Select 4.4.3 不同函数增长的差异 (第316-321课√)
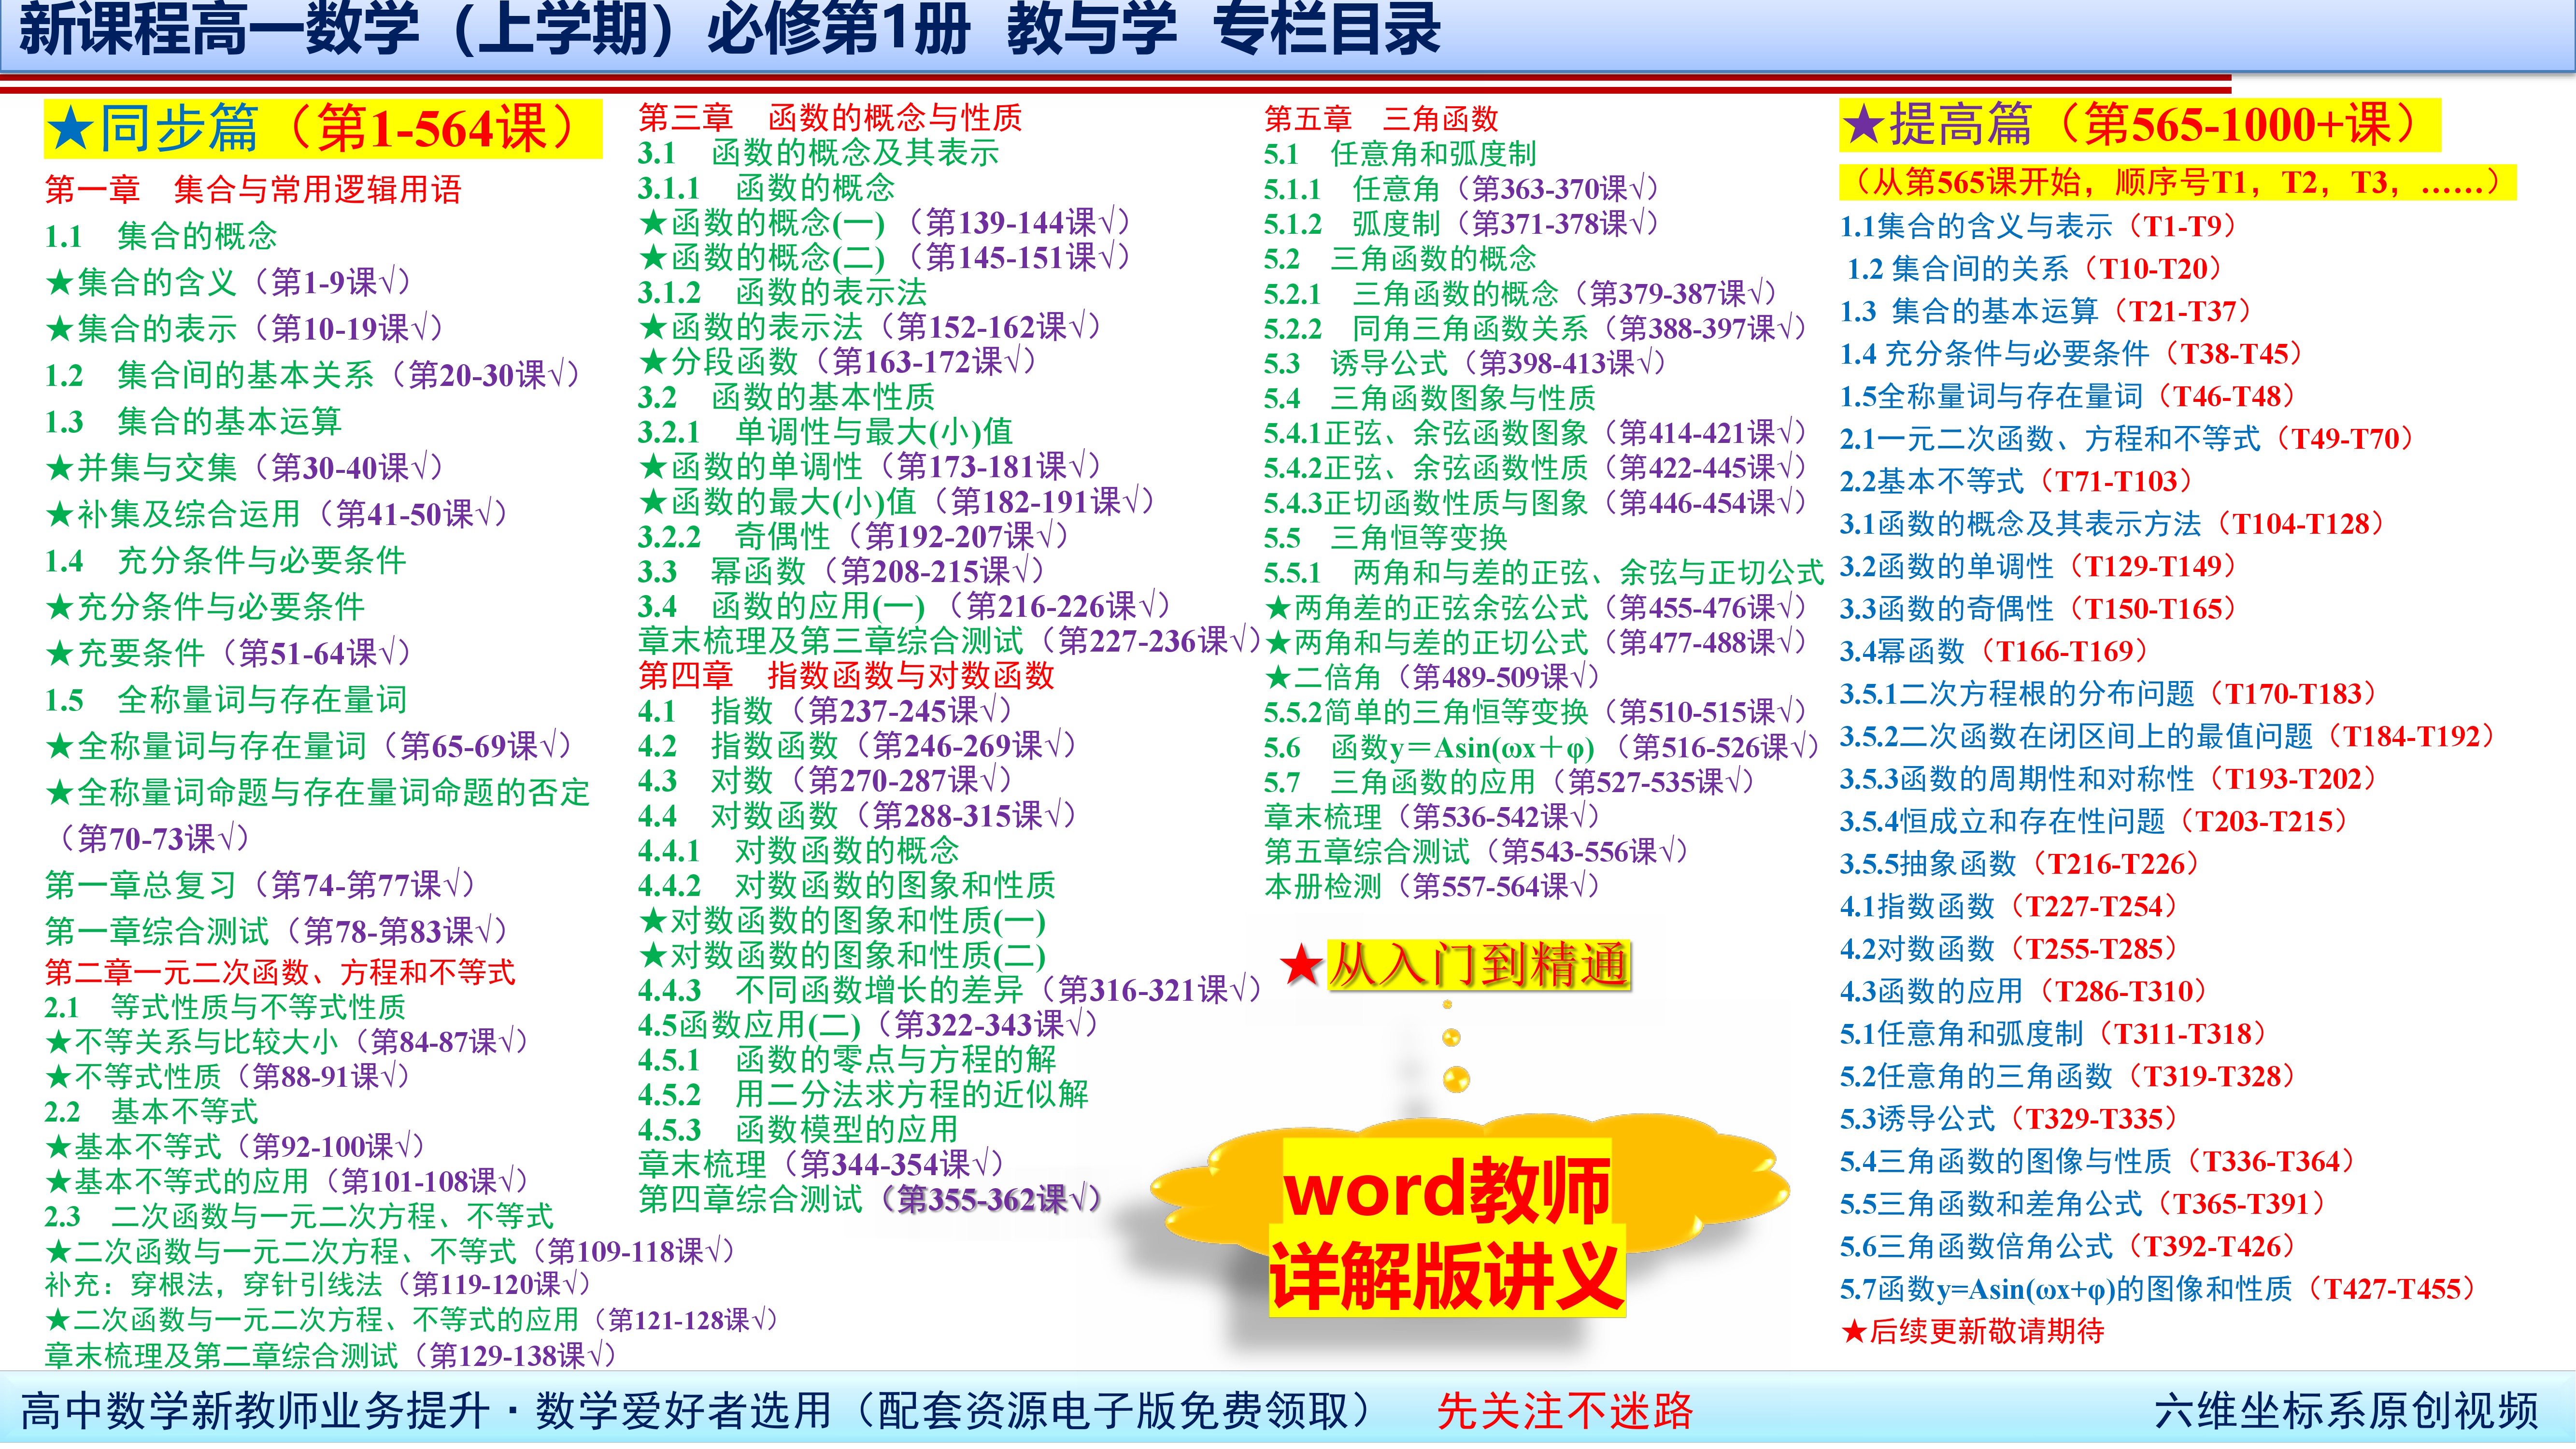This screenshot has height=1449, width=2576. tap(951, 991)
